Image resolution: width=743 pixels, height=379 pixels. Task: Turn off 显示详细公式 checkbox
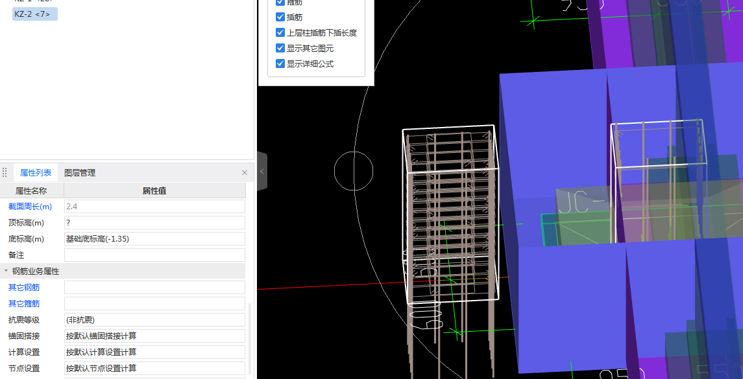click(280, 63)
